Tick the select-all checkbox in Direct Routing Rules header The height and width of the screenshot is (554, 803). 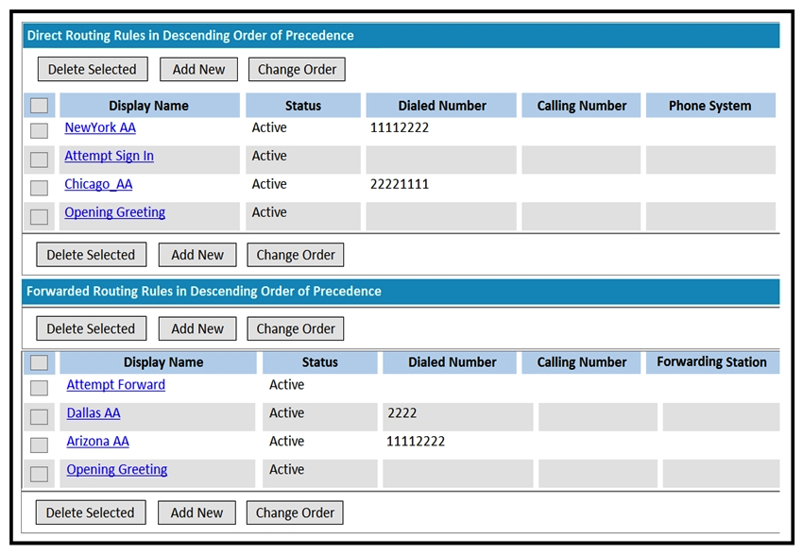point(39,106)
